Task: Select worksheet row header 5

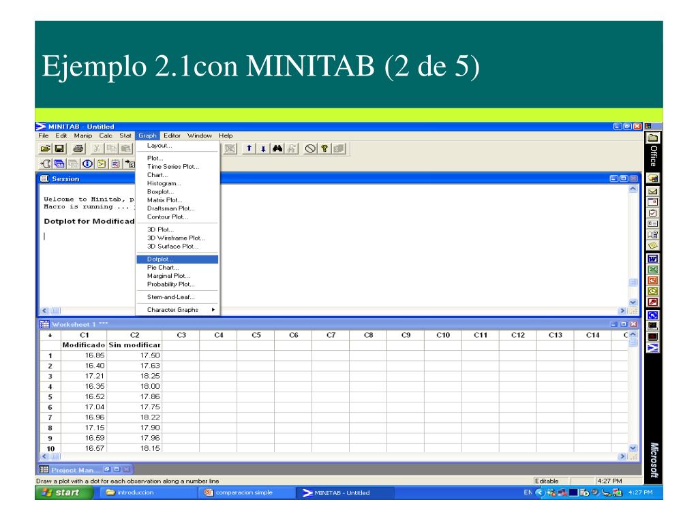Action: [50, 397]
